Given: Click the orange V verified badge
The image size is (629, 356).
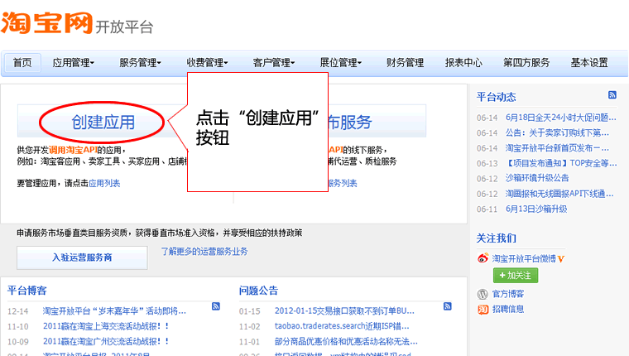Looking at the screenshot, I should pyautogui.click(x=561, y=259).
